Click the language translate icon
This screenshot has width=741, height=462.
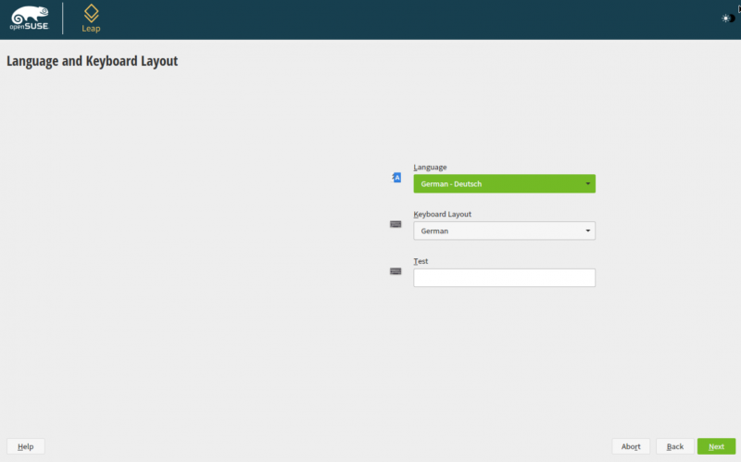click(396, 178)
